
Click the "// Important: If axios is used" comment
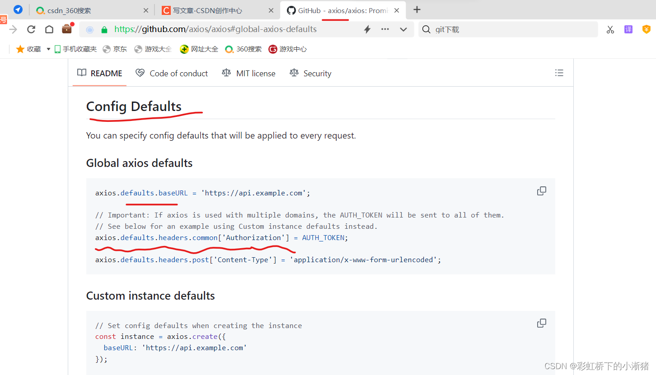[300, 215]
